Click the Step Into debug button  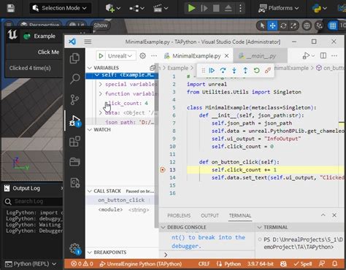234,71
